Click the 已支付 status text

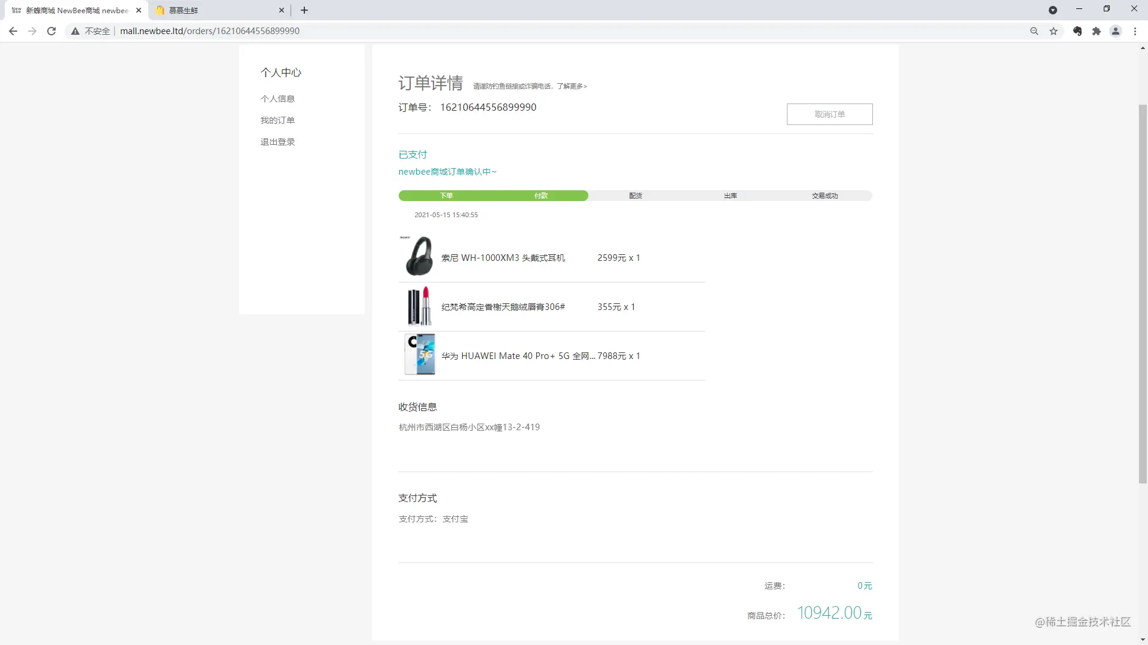coord(413,154)
